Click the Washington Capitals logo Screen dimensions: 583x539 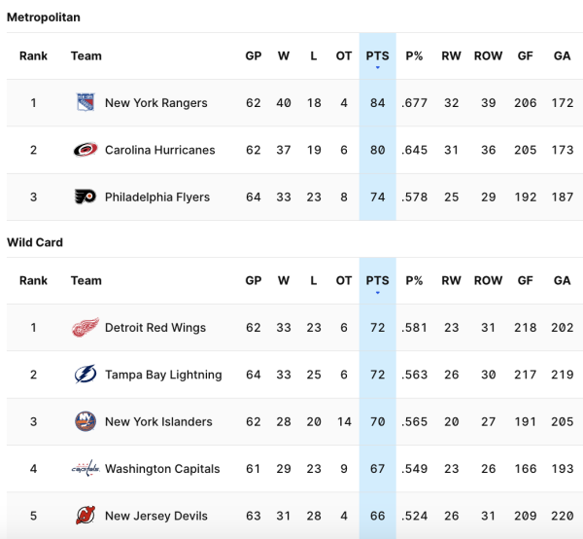[86, 468]
